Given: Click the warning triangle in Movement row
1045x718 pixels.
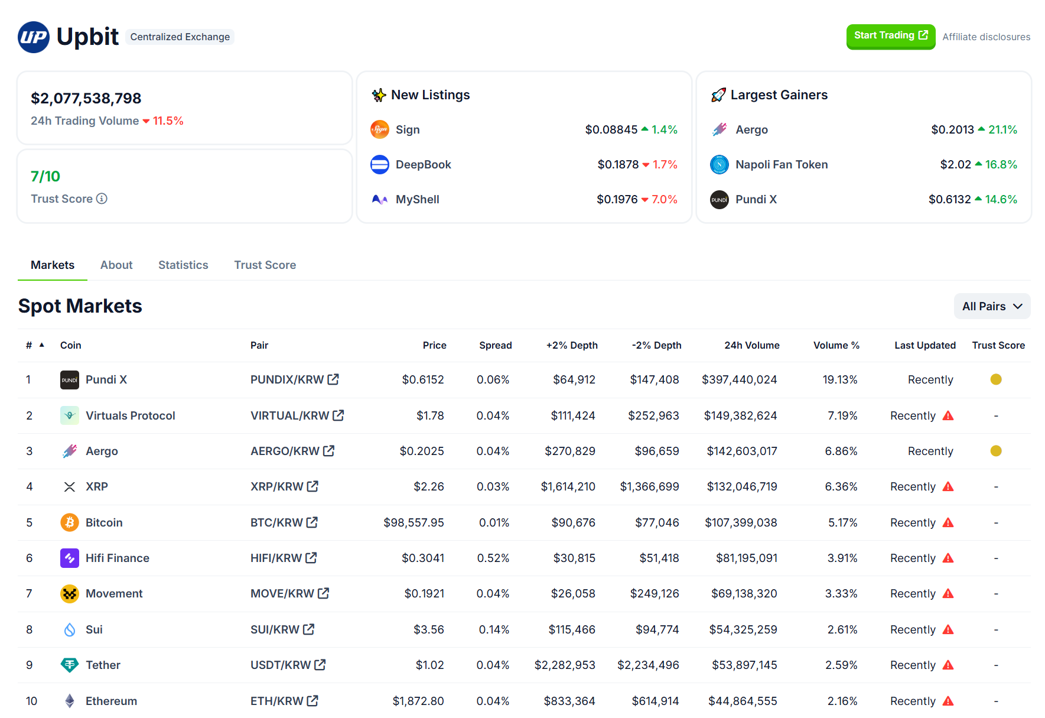Looking at the screenshot, I should [948, 593].
